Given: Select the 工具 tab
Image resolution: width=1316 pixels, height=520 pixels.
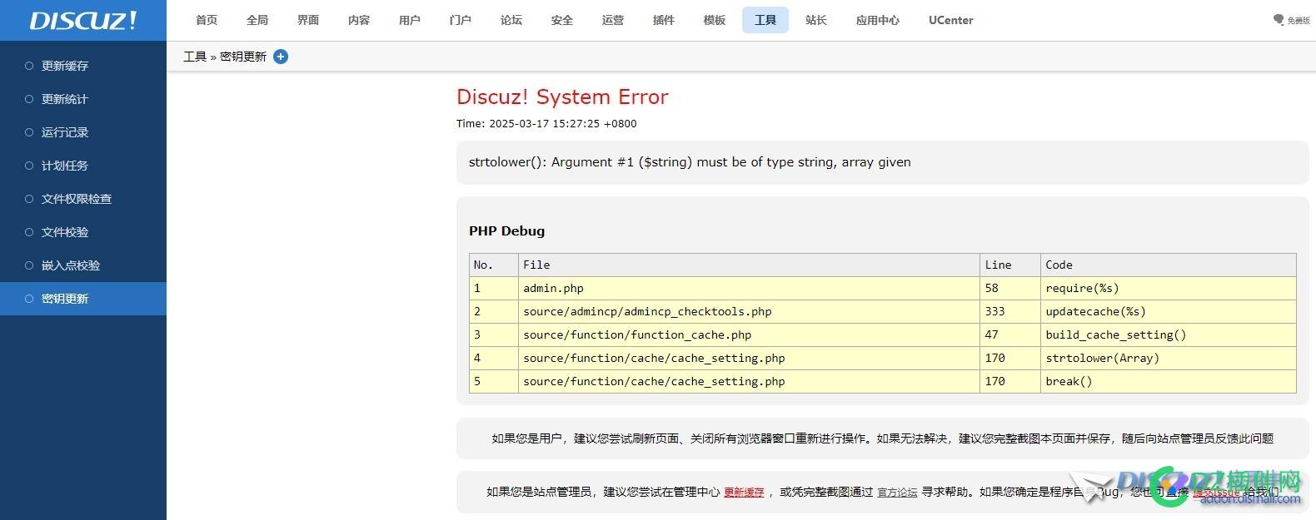Looking at the screenshot, I should click(x=765, y=20).
